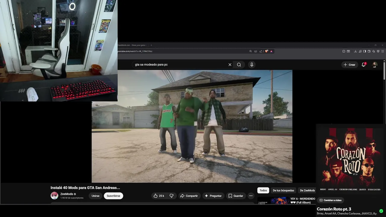Open YSY A - MORDIENDO recommended video thumbnail
Screen dimensions: 386x217
coord(273,201)
